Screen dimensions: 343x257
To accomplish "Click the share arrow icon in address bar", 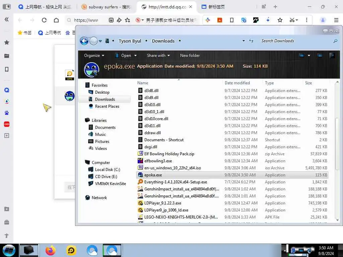I will (119, 20).
